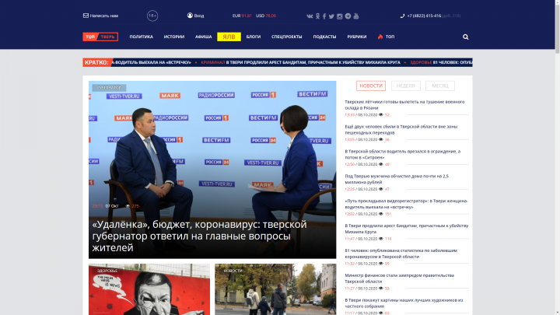Screen dimensions: 560x315
Task: Click the flame icon beside ТОП
Action: [x=380, y=37]
